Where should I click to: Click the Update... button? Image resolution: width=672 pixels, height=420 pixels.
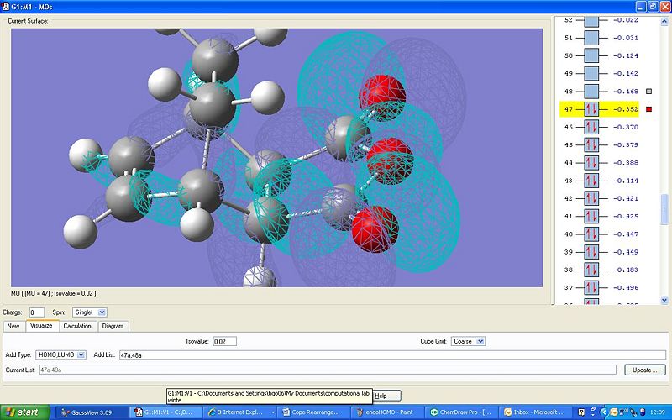645,370
